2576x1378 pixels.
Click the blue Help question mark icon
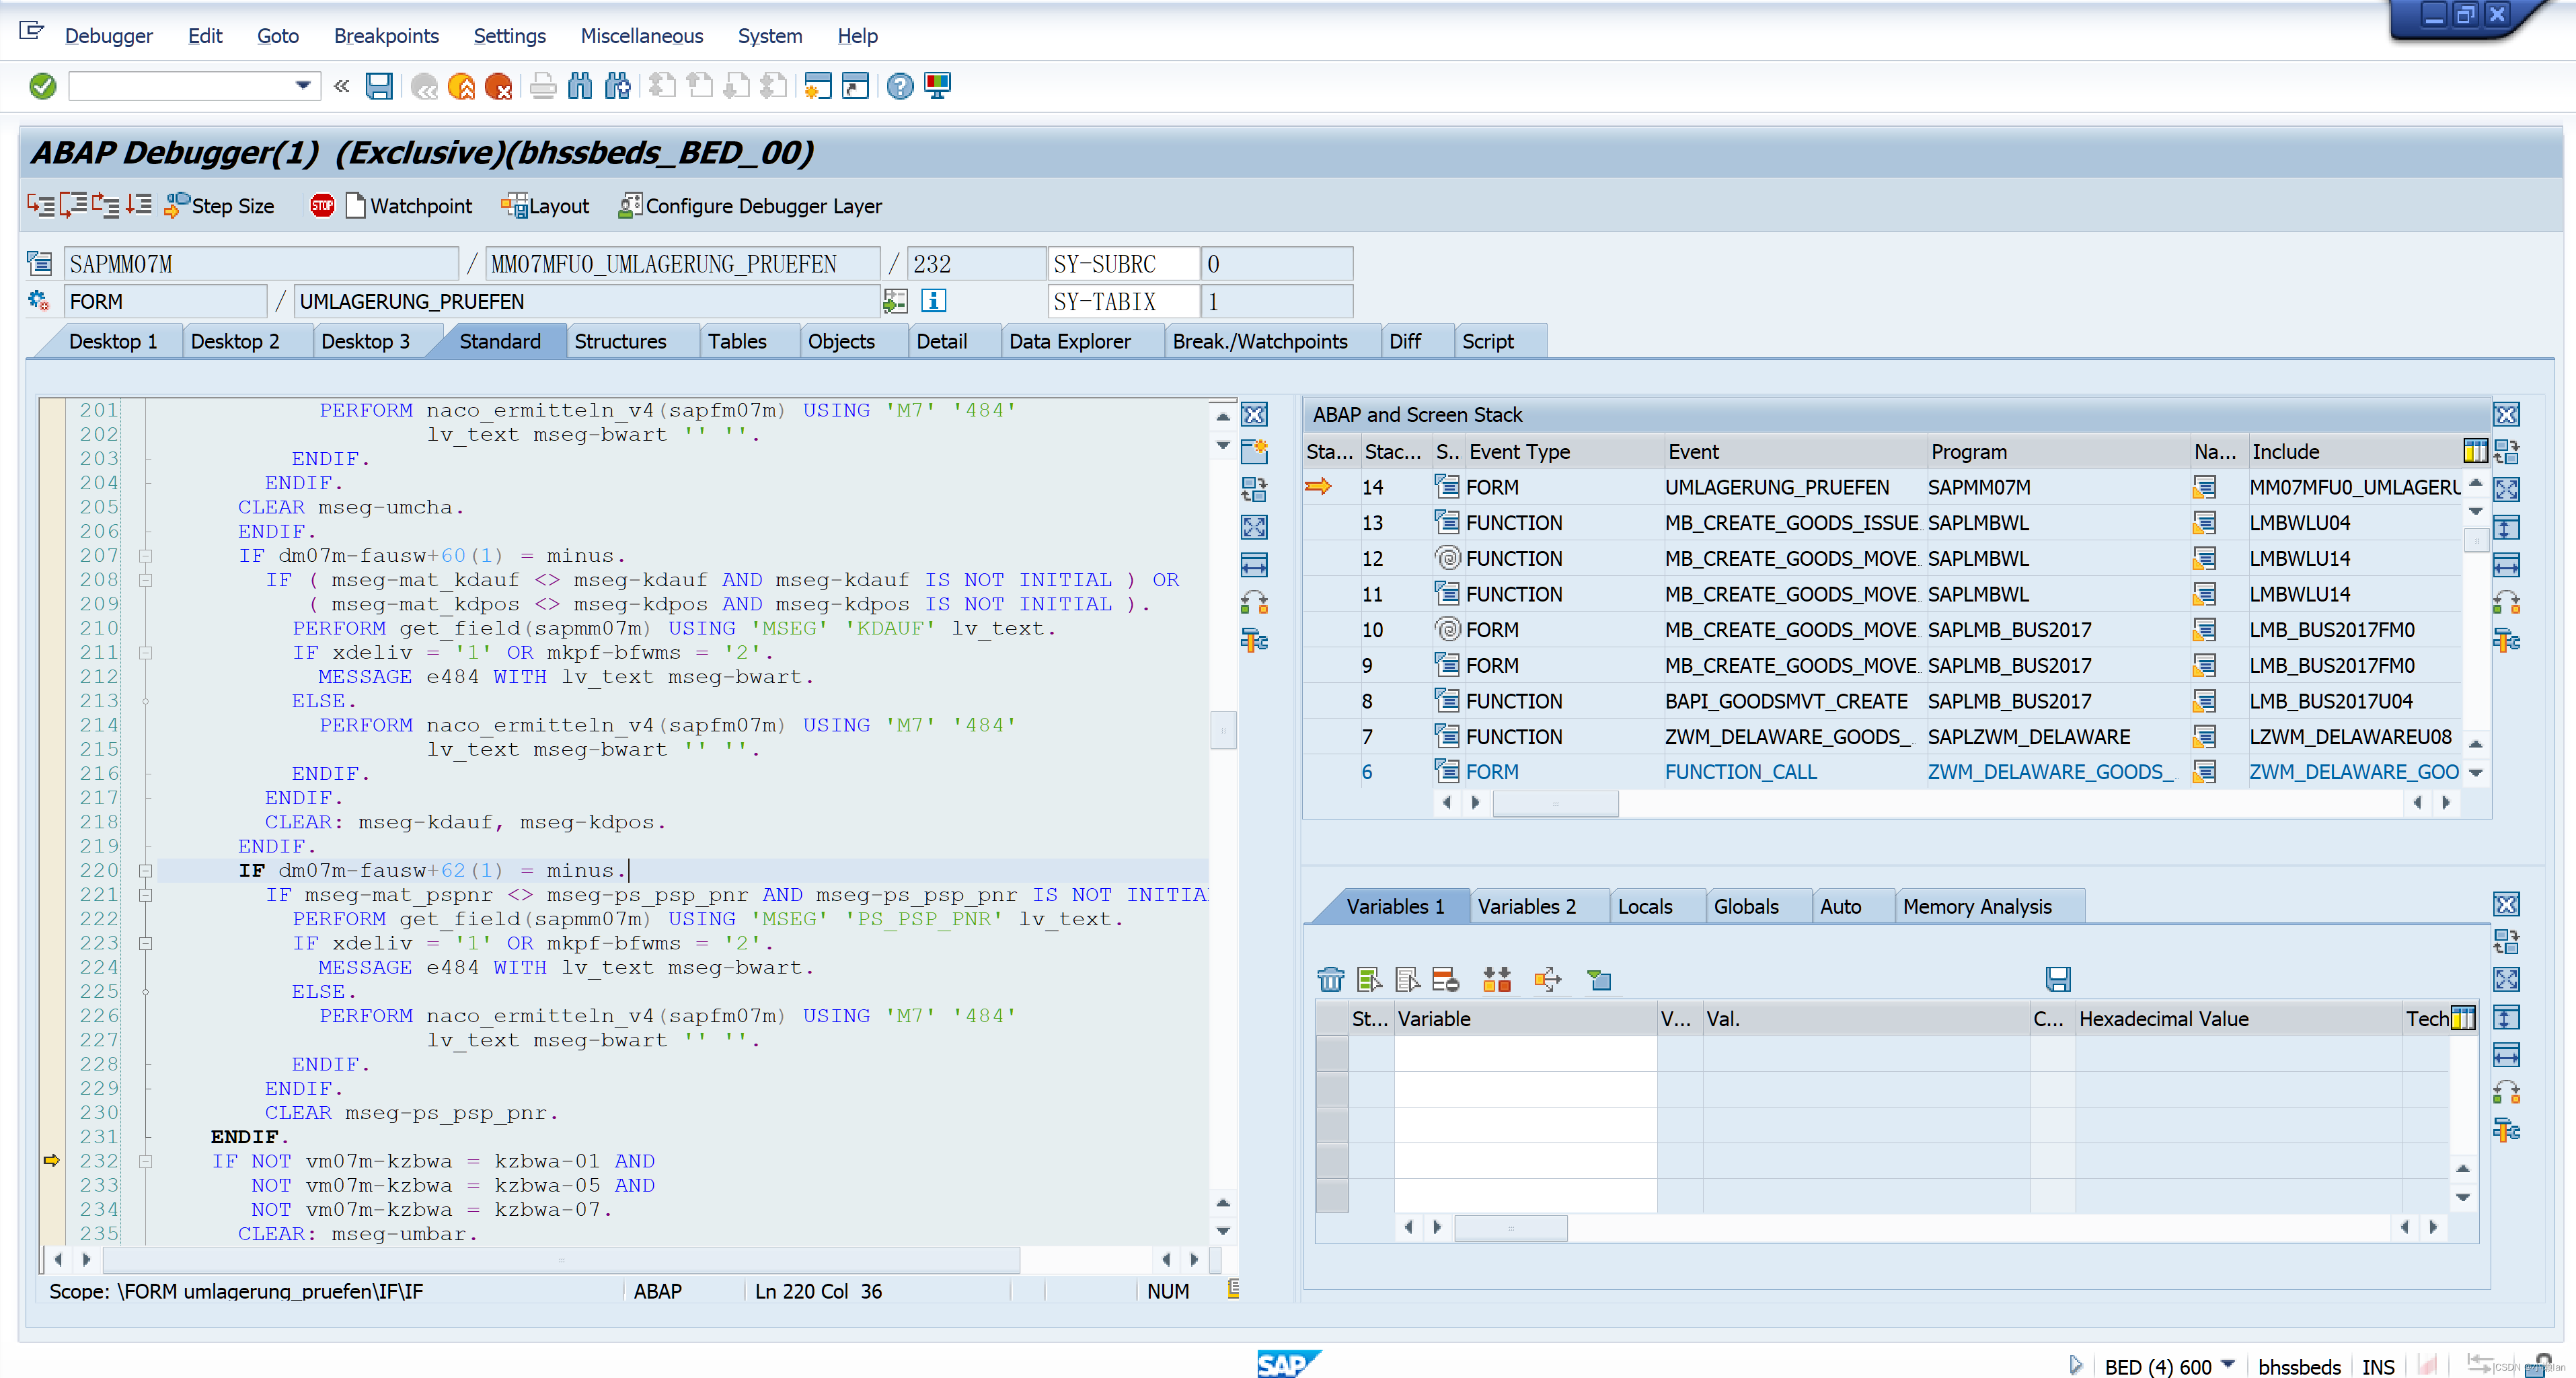[x=900, y=86]
